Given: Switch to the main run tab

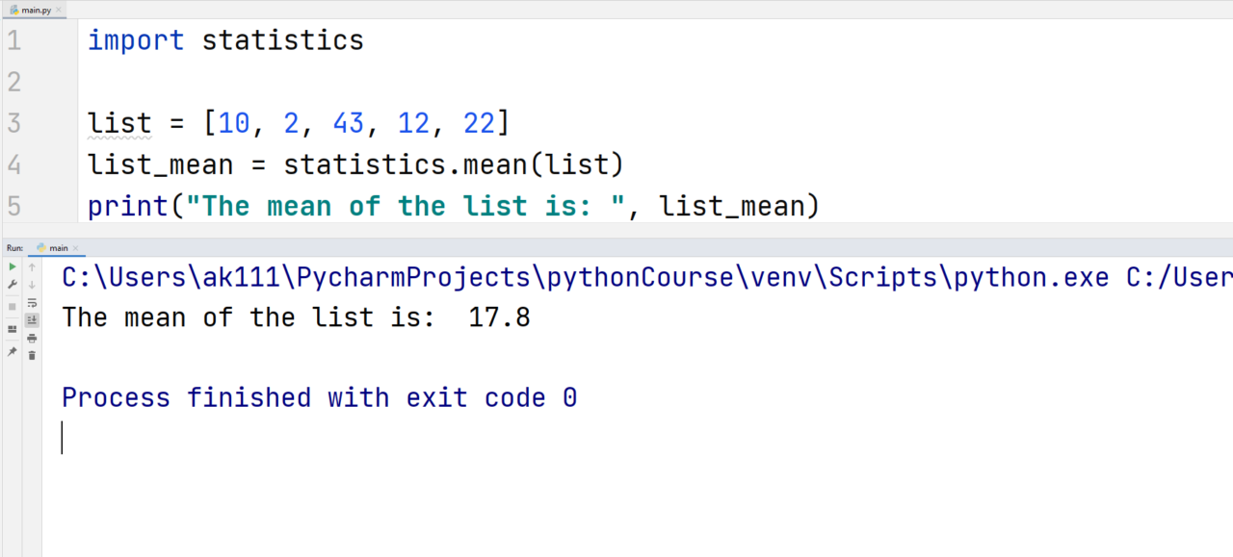Looking at the screenshot, I should coord(60,247).
